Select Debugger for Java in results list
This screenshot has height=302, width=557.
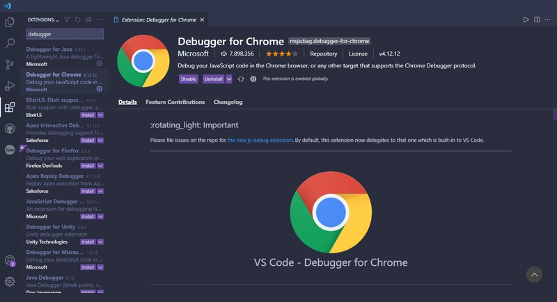click(64, 57)
